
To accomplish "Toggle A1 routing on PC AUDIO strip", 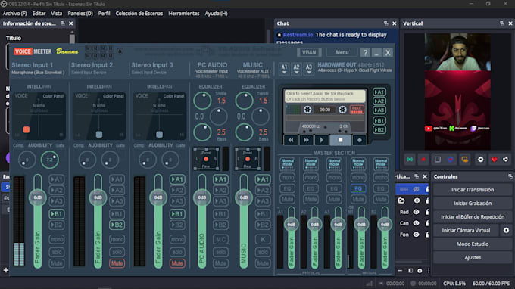I will point(220,179).
